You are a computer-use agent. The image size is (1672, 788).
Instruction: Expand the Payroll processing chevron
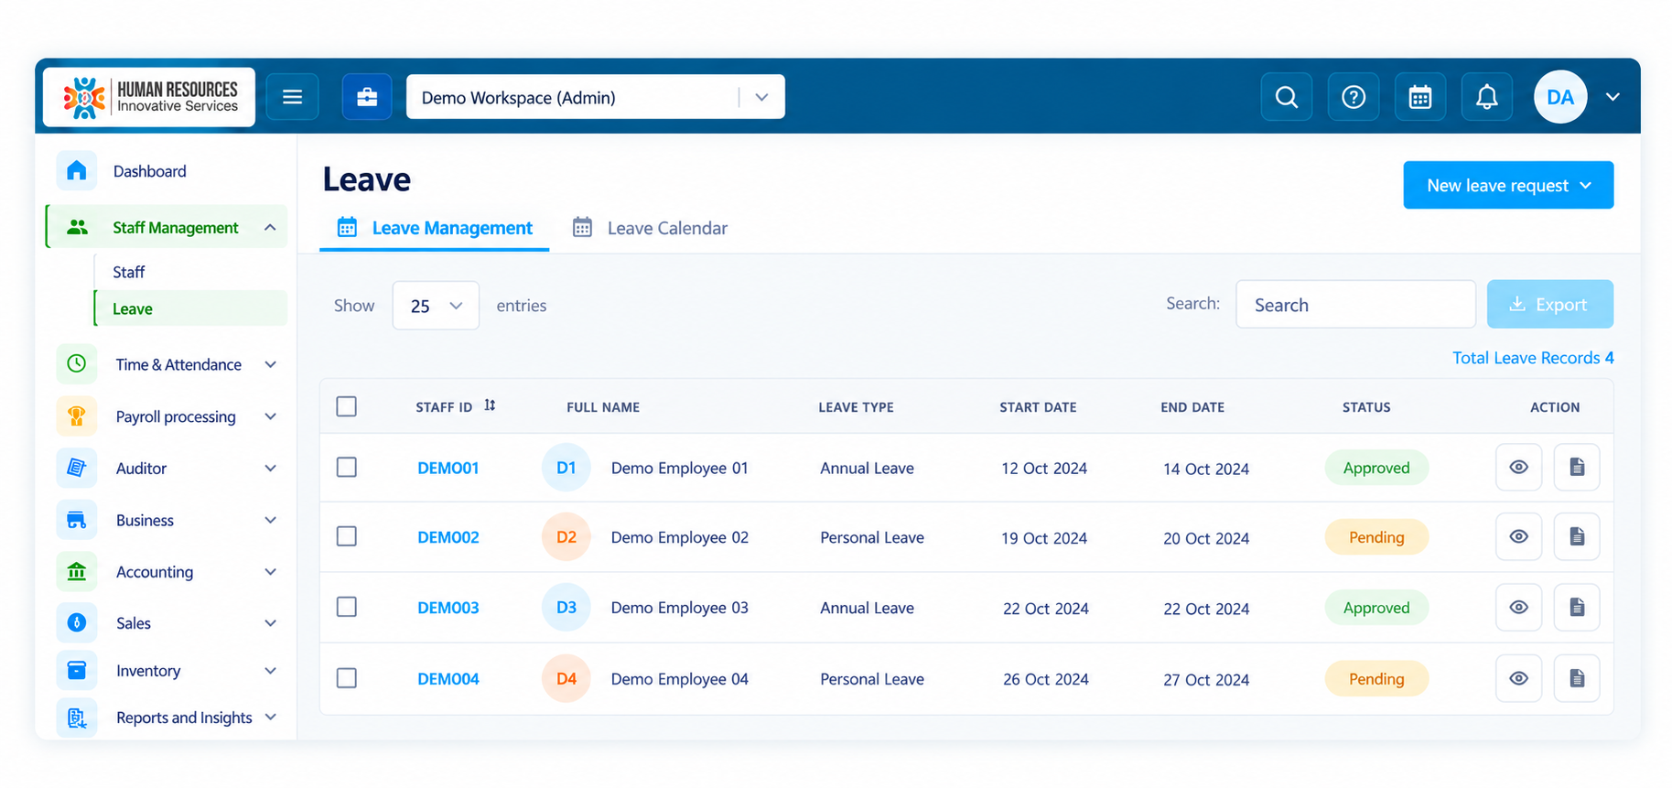point(271,416)
